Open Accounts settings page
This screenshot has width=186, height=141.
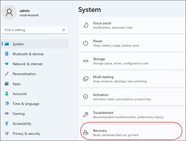(20, 94)
